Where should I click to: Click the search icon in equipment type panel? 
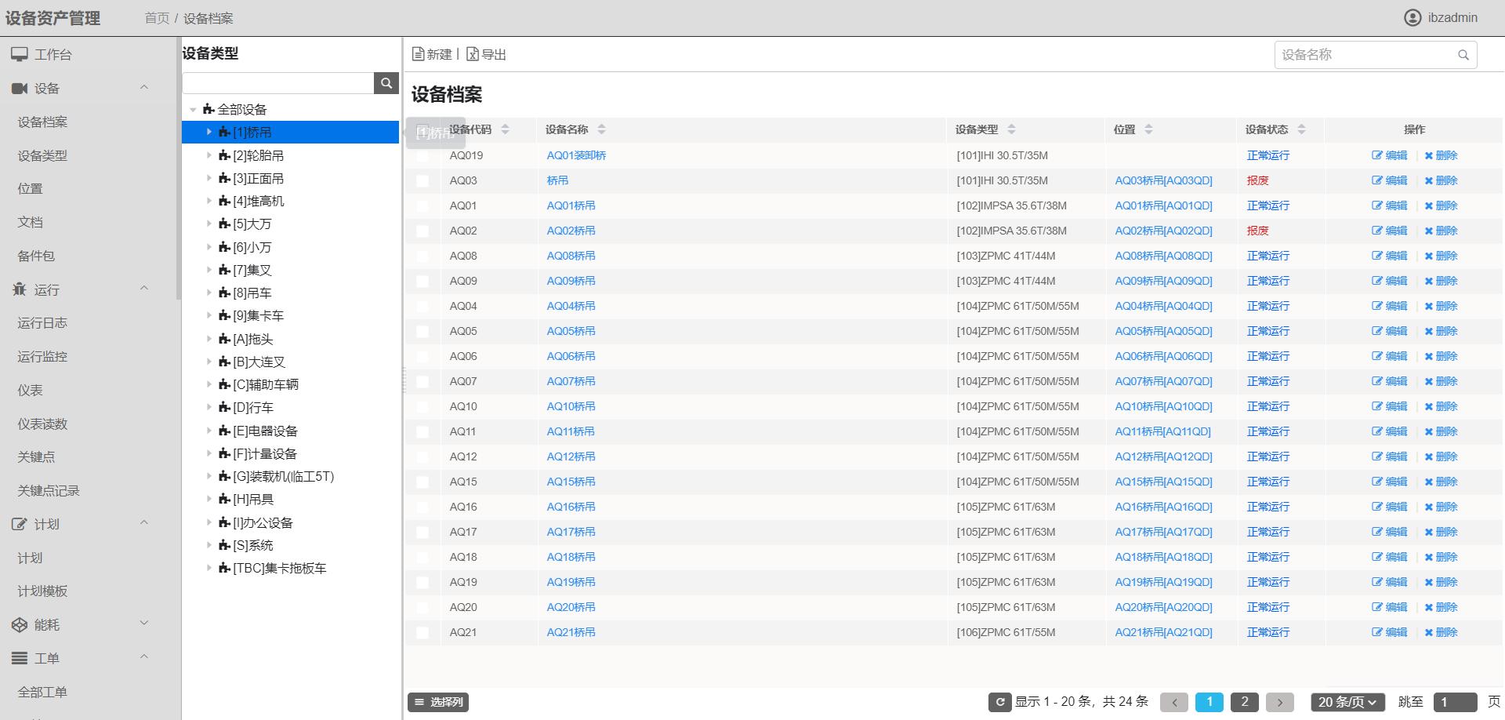(x=386, y=83)
